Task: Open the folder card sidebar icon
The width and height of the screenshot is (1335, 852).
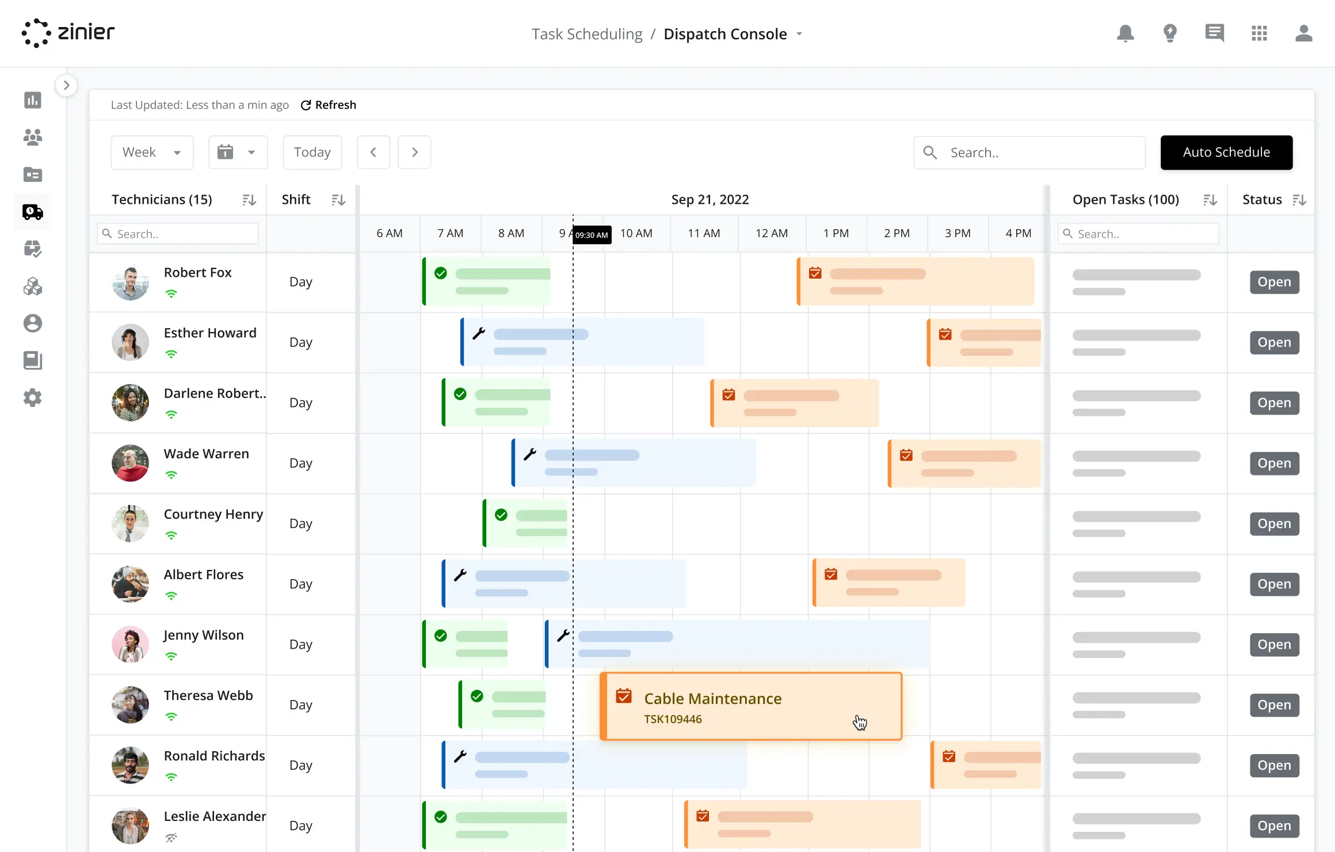Action: click(x=33, y=174)
